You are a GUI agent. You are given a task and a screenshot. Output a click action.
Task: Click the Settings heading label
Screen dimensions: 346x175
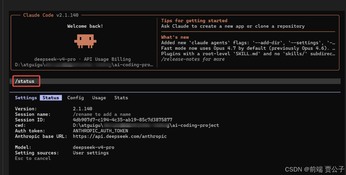click(26, 98)
